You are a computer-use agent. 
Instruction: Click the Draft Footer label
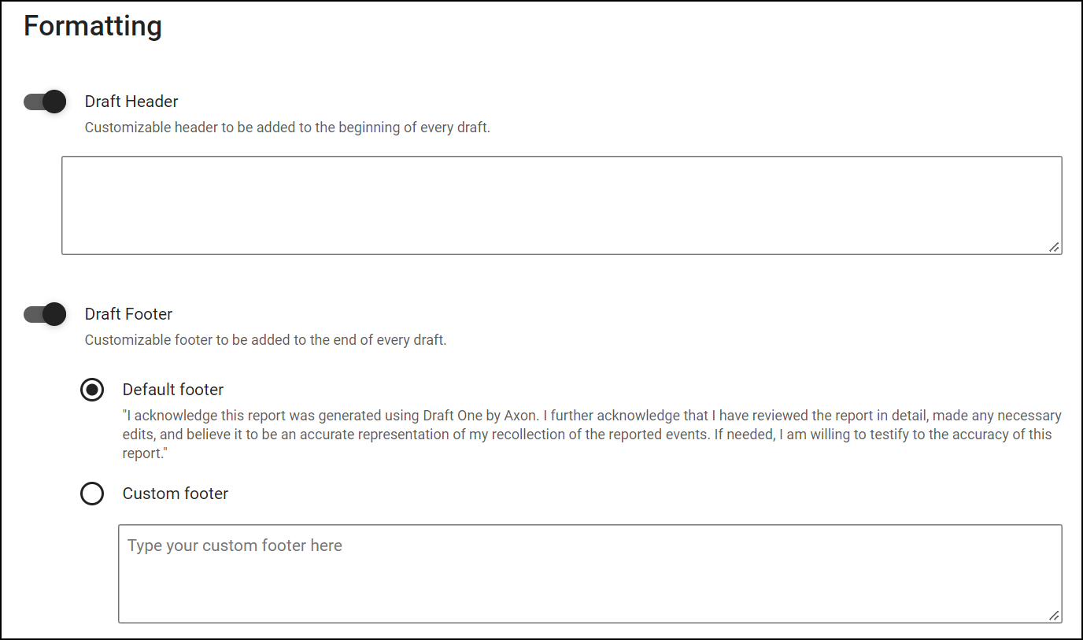click(x=128, y=313)
